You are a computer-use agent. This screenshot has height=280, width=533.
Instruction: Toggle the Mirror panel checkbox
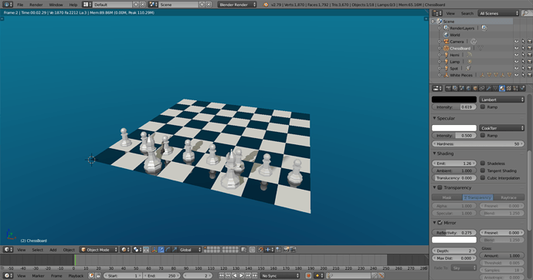pos(440,223)
